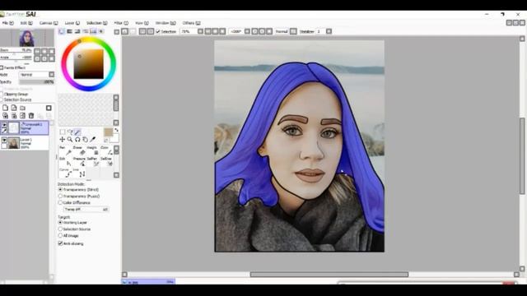Open the View menu
This screenshot has width=527, height=296.
142,23
